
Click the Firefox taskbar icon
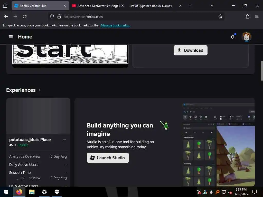19,192
